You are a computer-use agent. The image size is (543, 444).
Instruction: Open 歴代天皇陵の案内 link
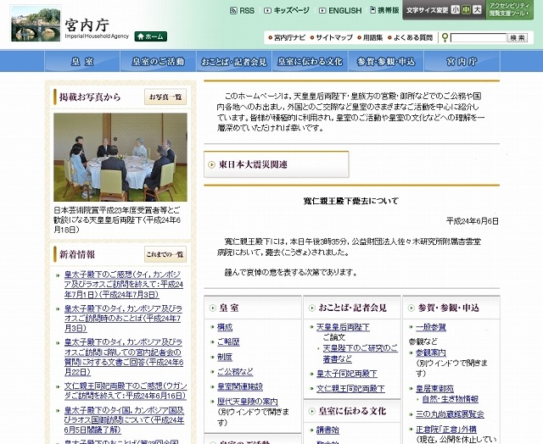(247, 402)
